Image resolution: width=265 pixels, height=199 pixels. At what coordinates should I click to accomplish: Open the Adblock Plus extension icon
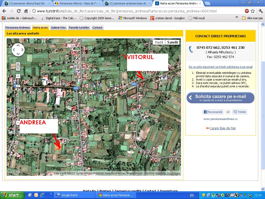(x=247, y=11)
